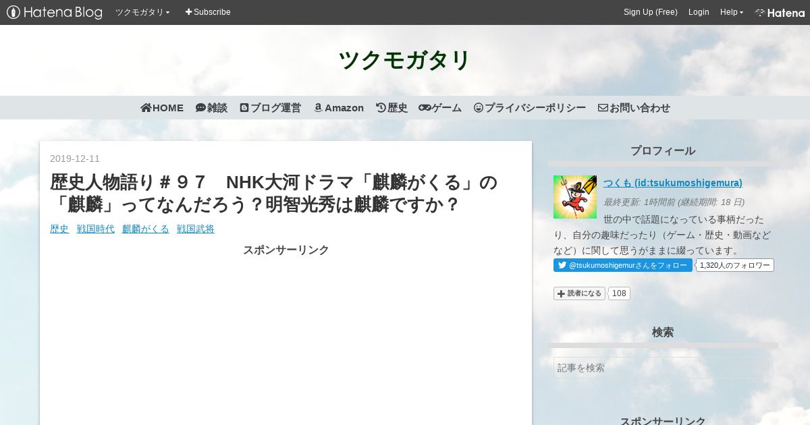The image size is (810, 425).
Task: Click the smiley icon beside プライバシーポリシー
Action: [479, 108]
